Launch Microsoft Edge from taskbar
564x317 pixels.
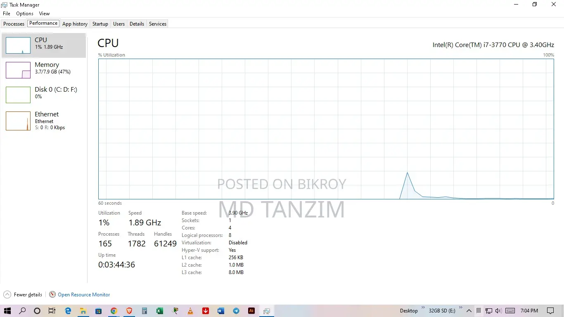coord(68,311)
